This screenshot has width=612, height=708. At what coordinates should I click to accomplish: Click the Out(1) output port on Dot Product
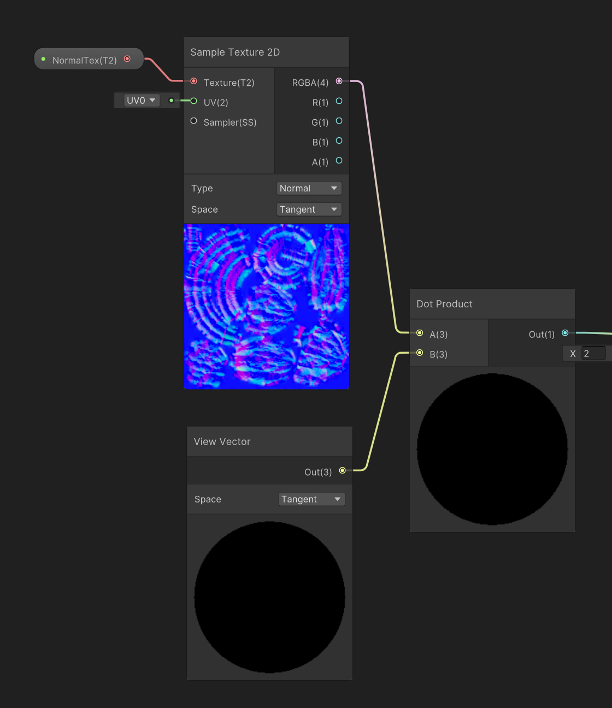tap(565, 333)
